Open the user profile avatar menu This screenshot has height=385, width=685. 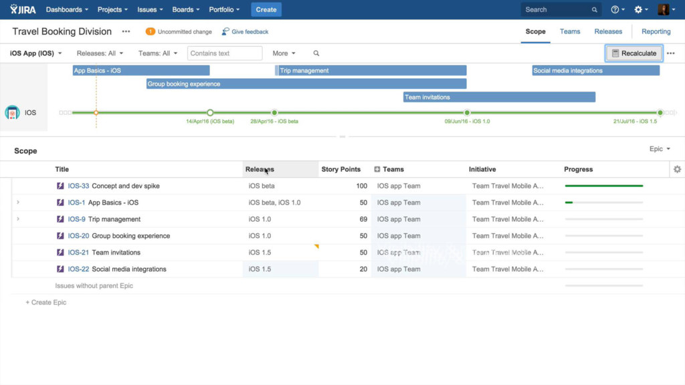(666, 9)
